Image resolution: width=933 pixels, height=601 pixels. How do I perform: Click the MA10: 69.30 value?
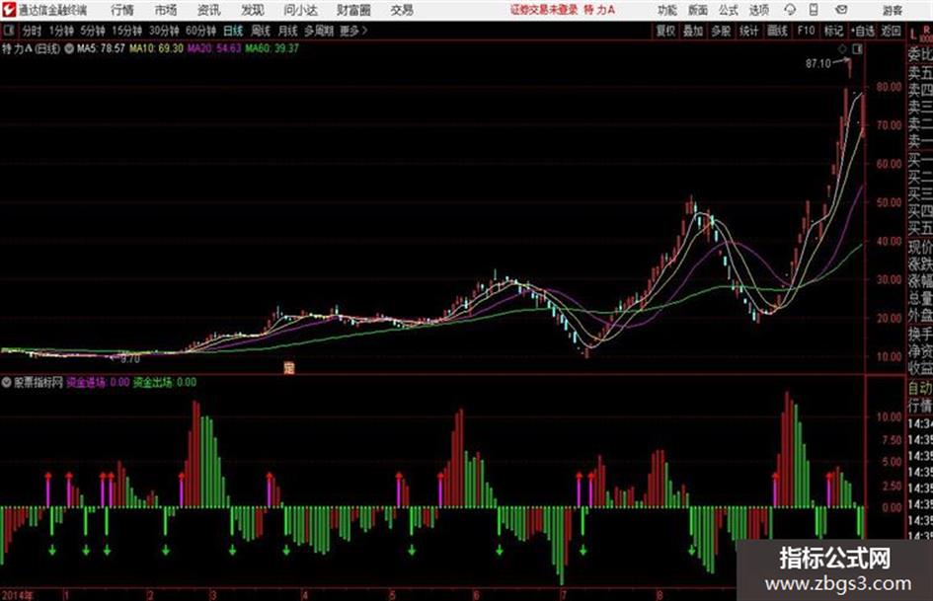(x=157, y=48)
